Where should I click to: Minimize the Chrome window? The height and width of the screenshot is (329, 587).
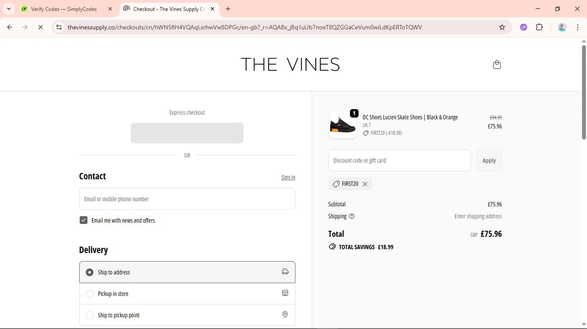(x=538, y=9)
